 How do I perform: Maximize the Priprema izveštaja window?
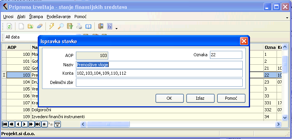(x=276, y=7)
